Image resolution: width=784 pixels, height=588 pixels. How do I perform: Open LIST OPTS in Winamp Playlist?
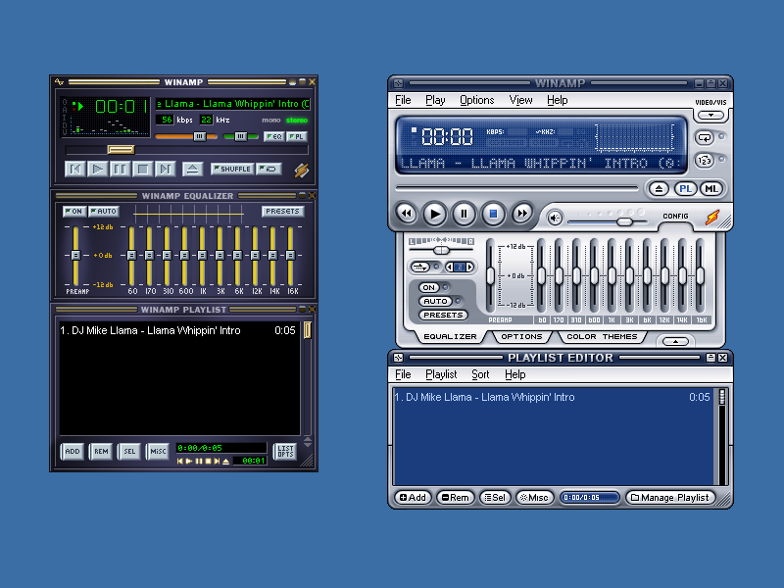point(285,451)
